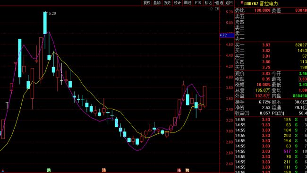Add stock to +自选 watchlist

[219, 3]
